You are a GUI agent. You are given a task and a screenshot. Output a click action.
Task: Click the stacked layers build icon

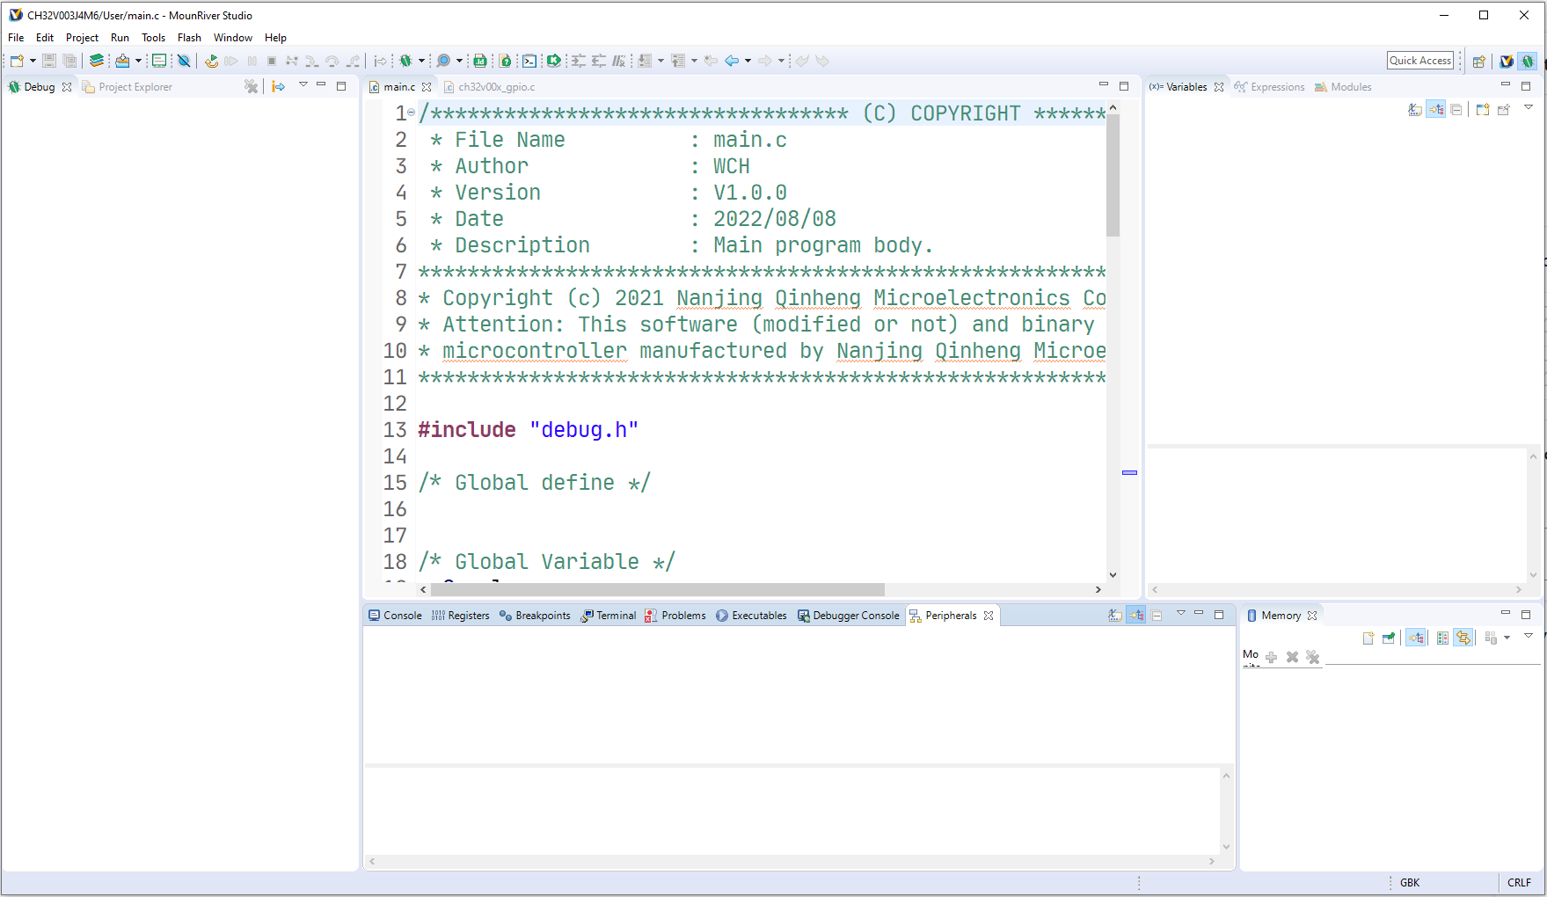pyautogui.click(x=97, y=61)
